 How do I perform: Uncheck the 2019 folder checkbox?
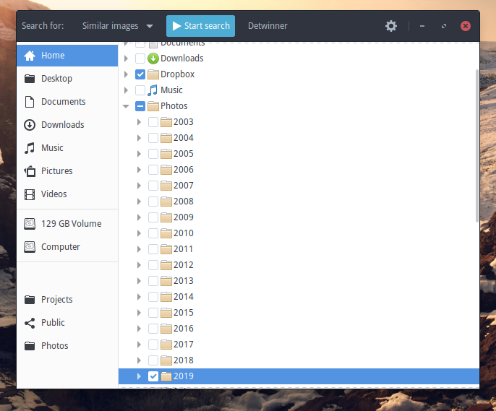coord(153,376)
